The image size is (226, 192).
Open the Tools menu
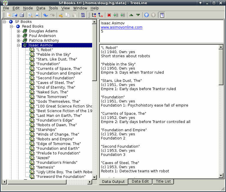(x=53, y=8)
